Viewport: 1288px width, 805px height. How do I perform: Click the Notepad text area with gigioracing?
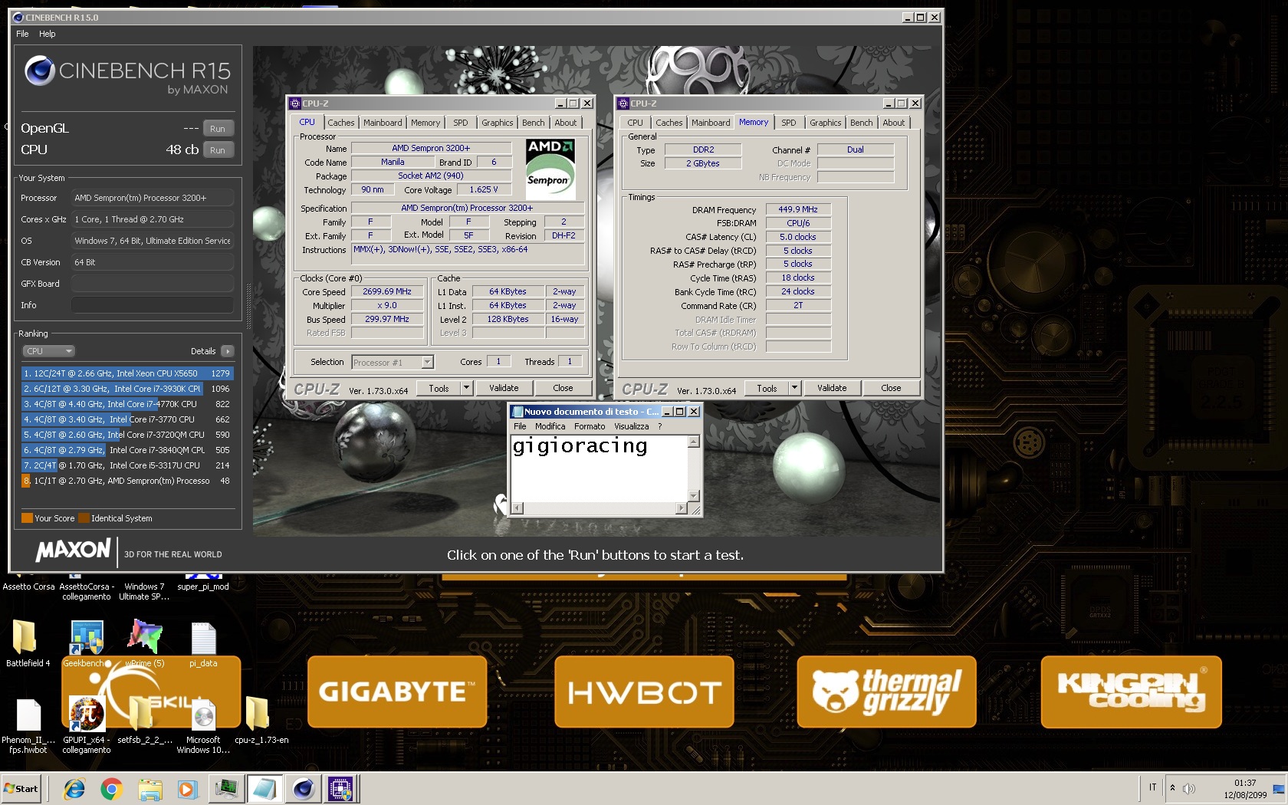pos(600,468)
